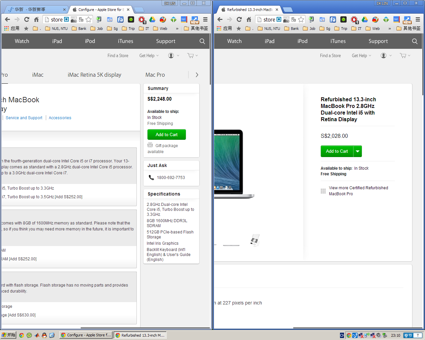Show more Mac models with the right chevron arrow
This screenshot has height=340, width=425.
coord(197,75)
